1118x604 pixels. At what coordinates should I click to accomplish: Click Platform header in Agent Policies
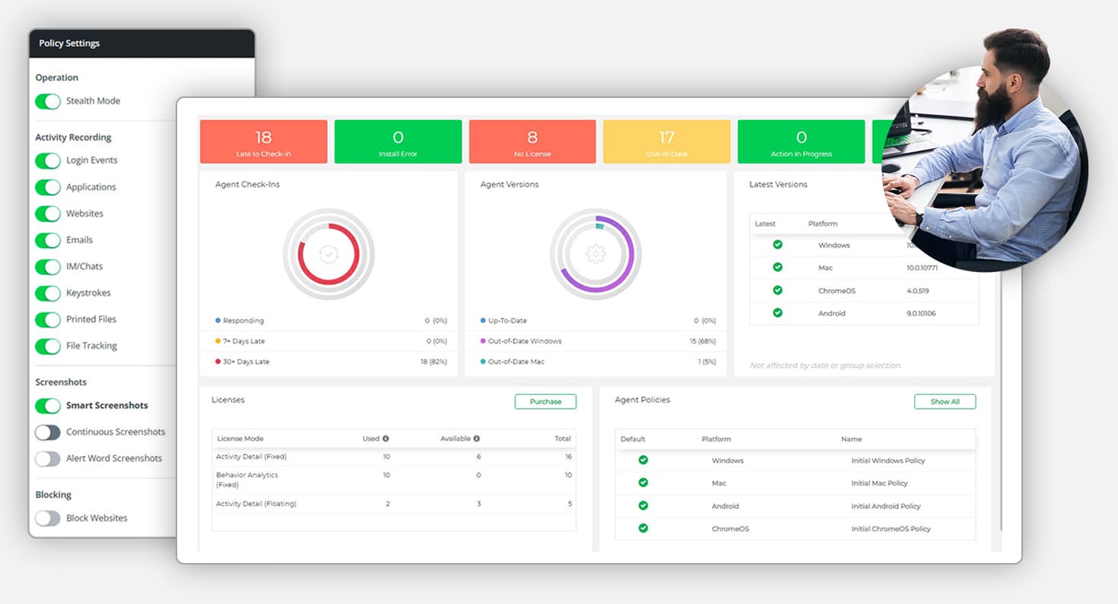[716, 439]
